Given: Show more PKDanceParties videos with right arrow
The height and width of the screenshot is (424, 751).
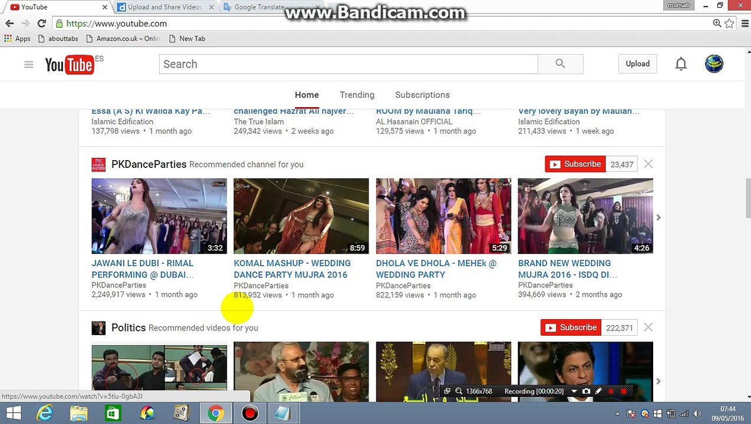Looking at the screenshot, I should point(658,217).
